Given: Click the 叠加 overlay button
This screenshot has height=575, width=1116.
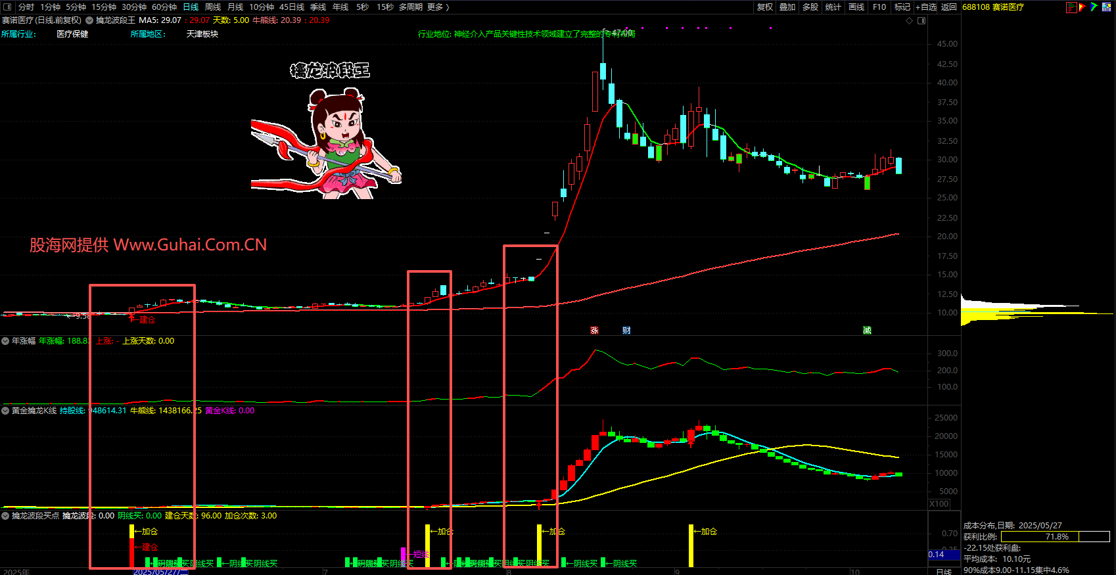Looking at the screenshot, I should pos(787,7).
